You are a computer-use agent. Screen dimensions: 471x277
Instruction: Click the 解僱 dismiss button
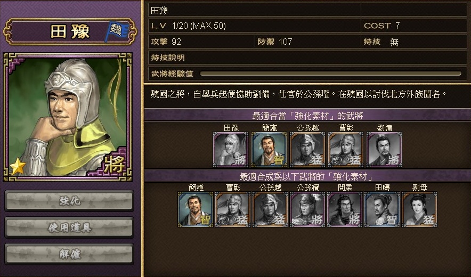(x=69, y=254)
